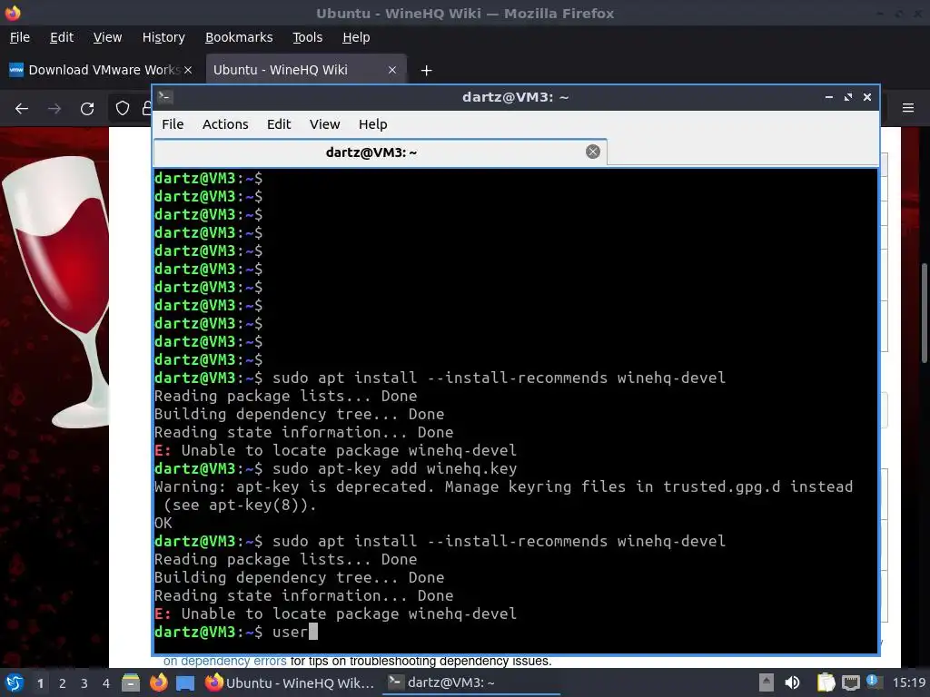This screenshot has width=930, height=697.
Task: Open Firefox's History menu
Action: point(163,37)
